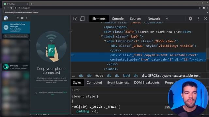209x117 pixels.
Task: Open WhatsApp Status icon
Action: click(18, 18)
